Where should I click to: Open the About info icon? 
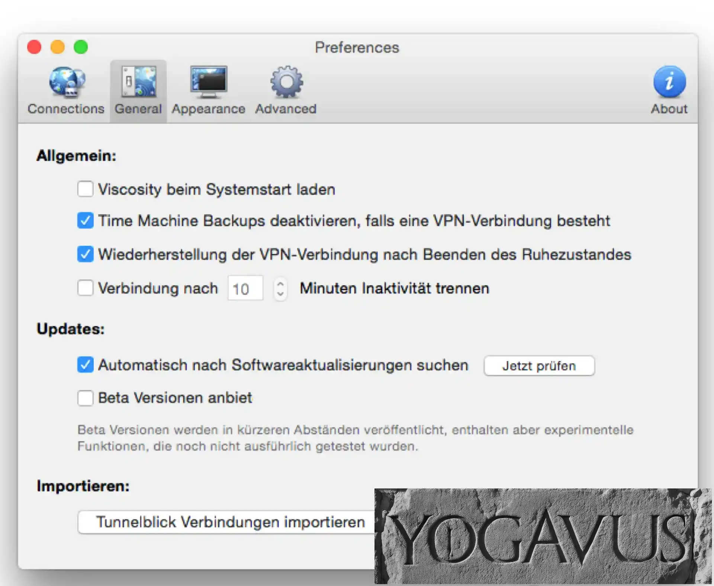tap(669, 82)
